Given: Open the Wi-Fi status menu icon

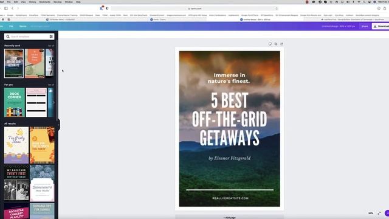Looking at the screenshot, I should pyautogui.click(x=359, y=2).
